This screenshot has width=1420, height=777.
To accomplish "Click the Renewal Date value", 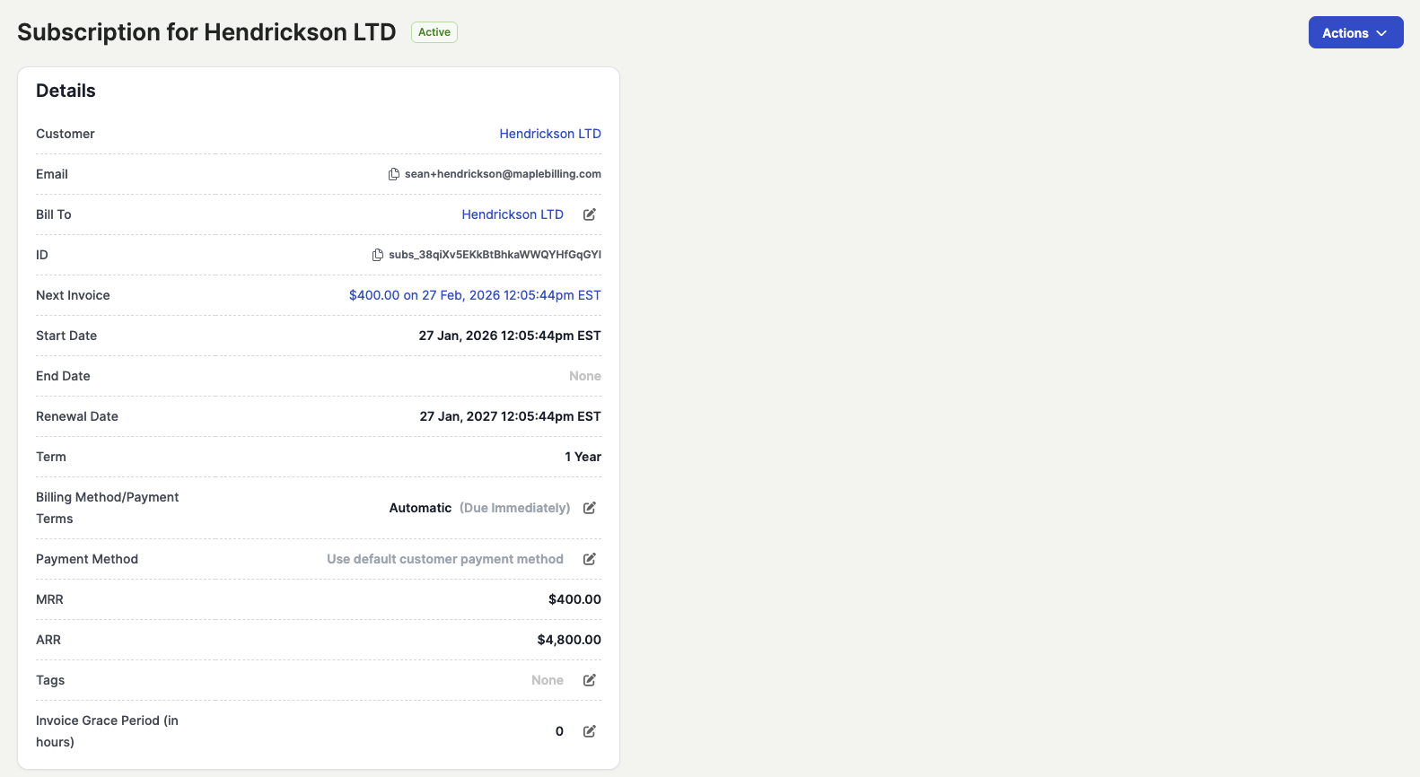I will point(510,416).
